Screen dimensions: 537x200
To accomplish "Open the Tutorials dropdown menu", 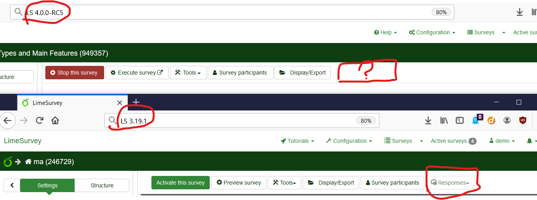I will pyautogui.click(x=297, y=141).
